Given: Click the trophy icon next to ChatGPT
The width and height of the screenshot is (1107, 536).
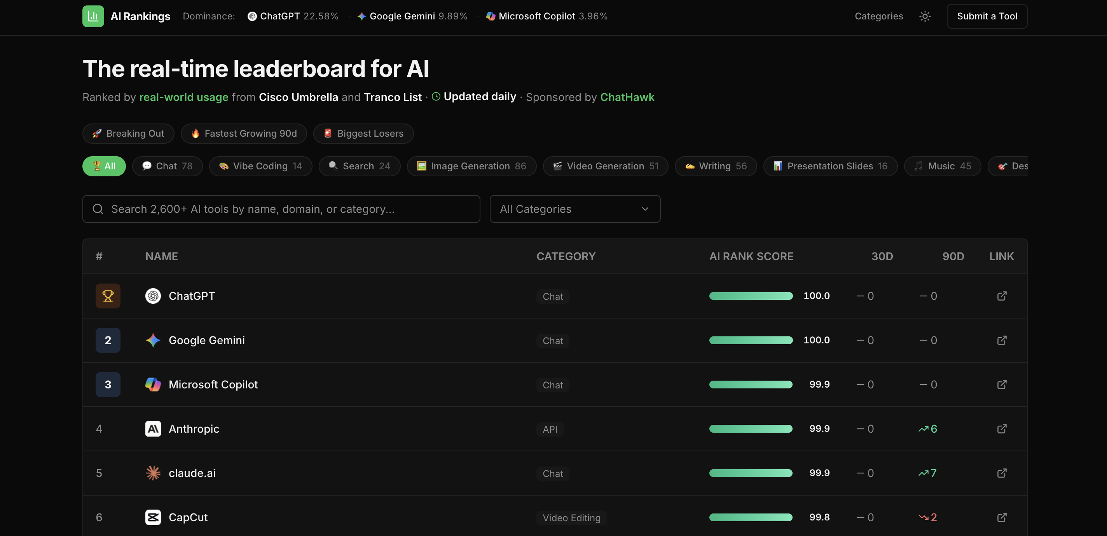Looking at the screenshot, I should [107, 296].
